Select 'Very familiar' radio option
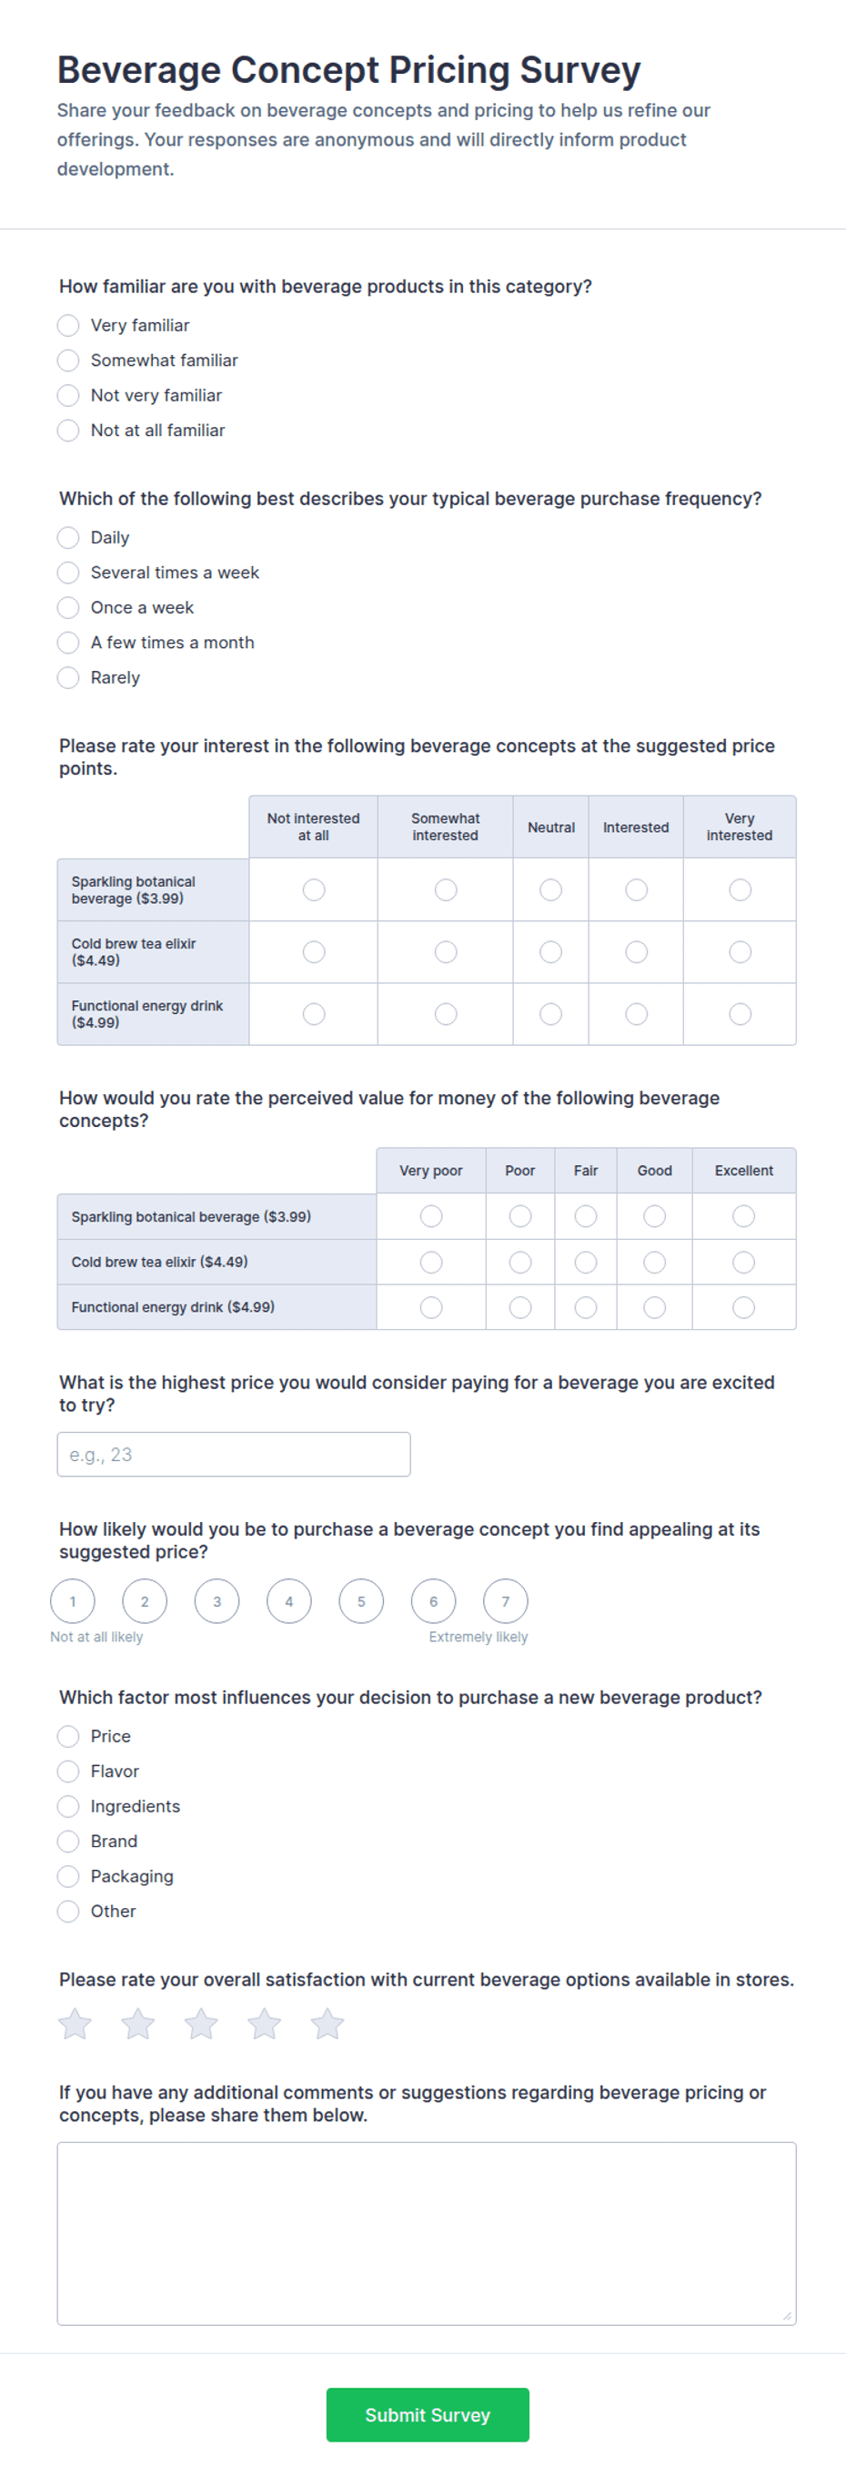The width and height of the screenshot is (846, 2487). click(67, 325)
